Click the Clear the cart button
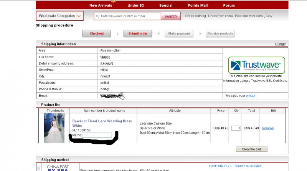Image resolution: width=307 pixels, height=171 pixels. pos(251,149)
